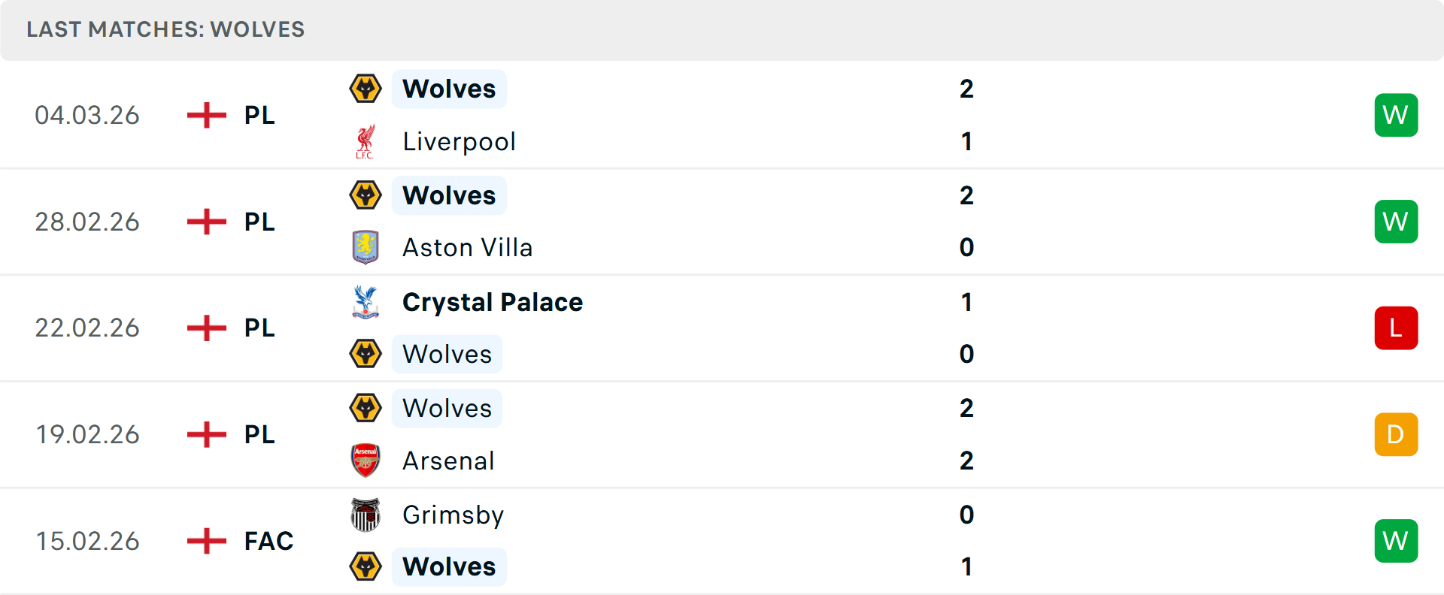
Task: Click the highlighted Wolves name in Liverpool match
Action: (x=449, y=88)
